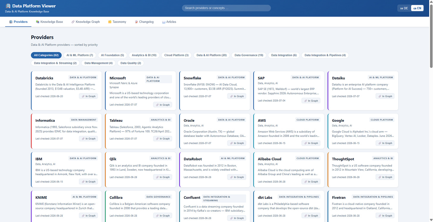
Task: Select the All Categories (82) filter
Action: [x=46, y=55]
